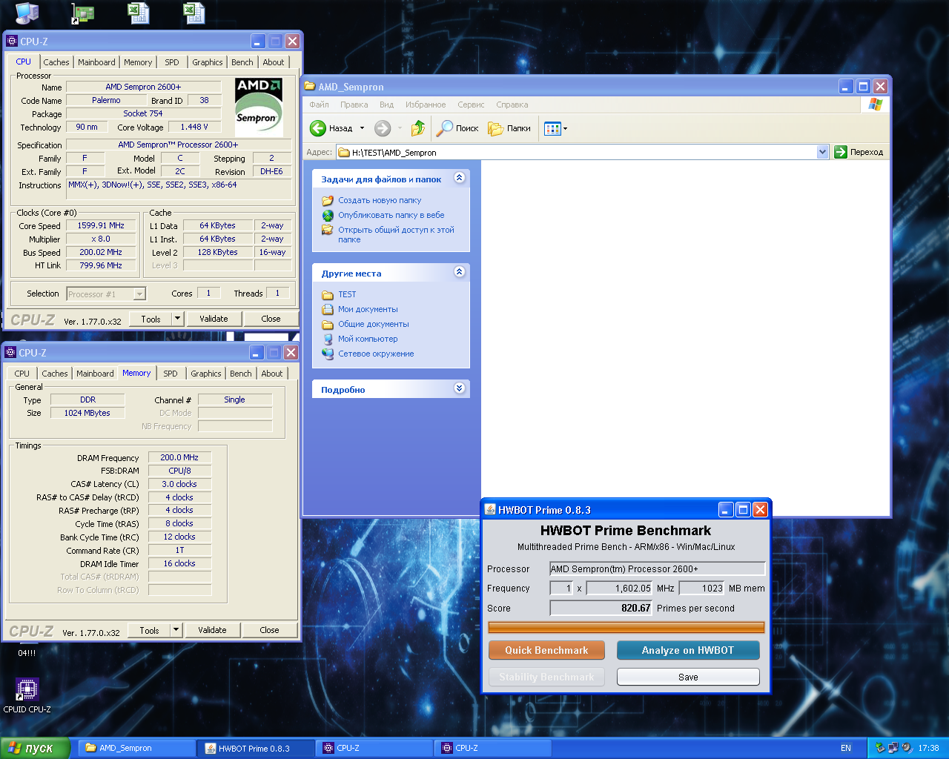Click the Explorer address path field
Screen dimensions: 949x759
coord(576,152)
